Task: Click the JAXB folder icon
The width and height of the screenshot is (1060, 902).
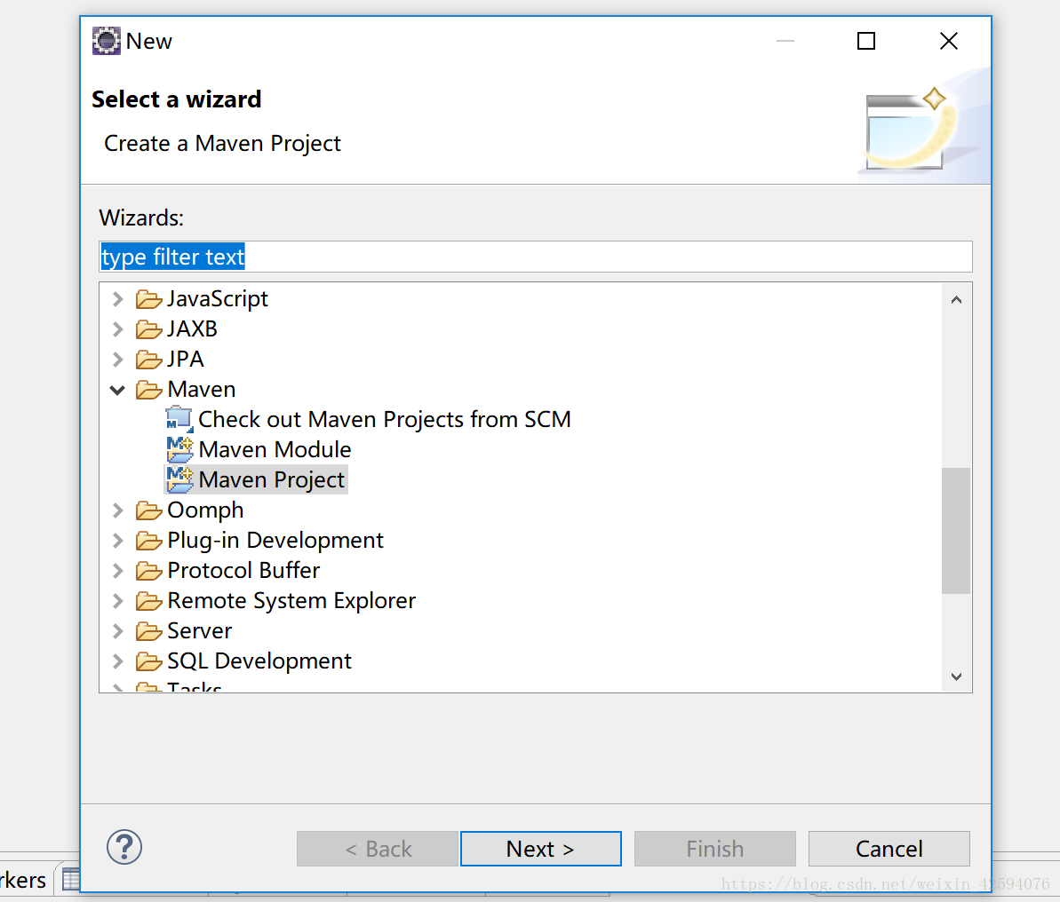Action: (148, 329)
